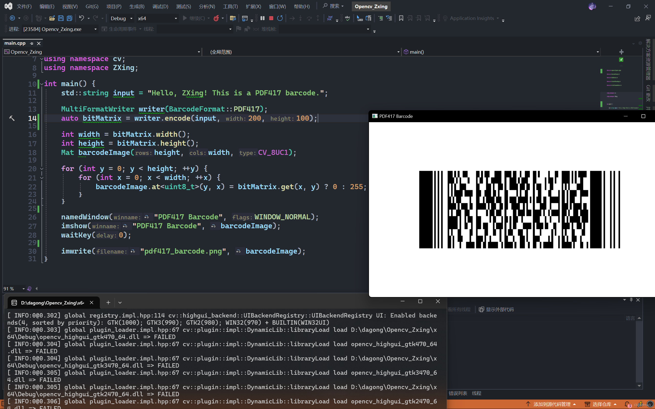Viewport: 655px width, 409px height.
Task: Click the Hot Reload flame icon
Action: 216,18
